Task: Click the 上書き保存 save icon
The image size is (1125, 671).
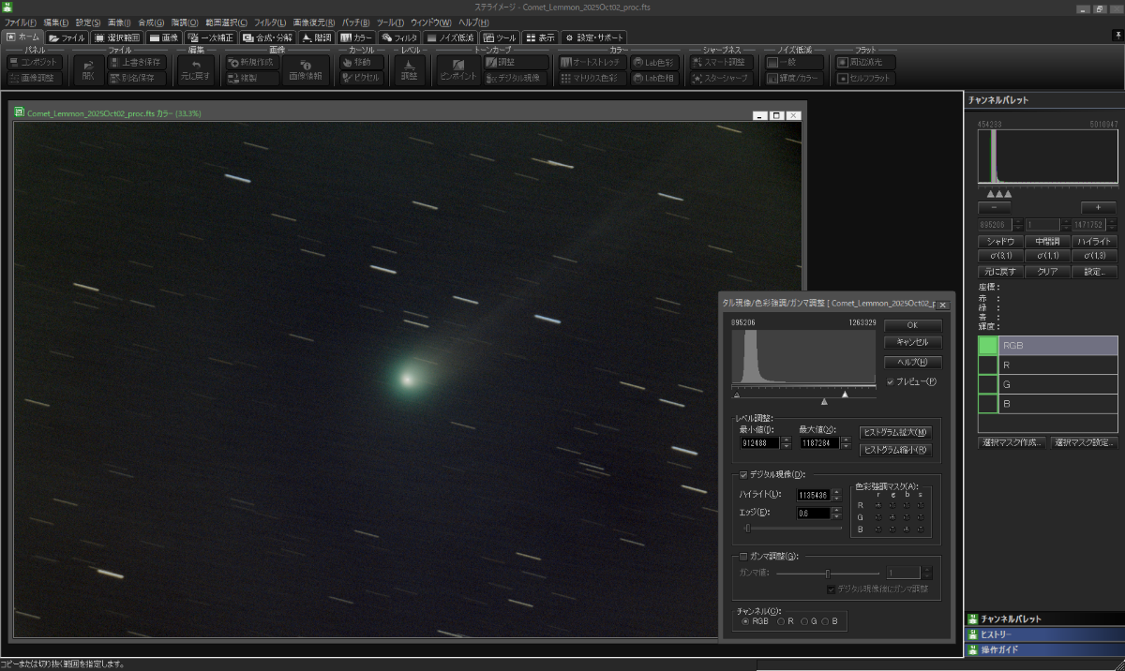Action: tap(135, 62)
